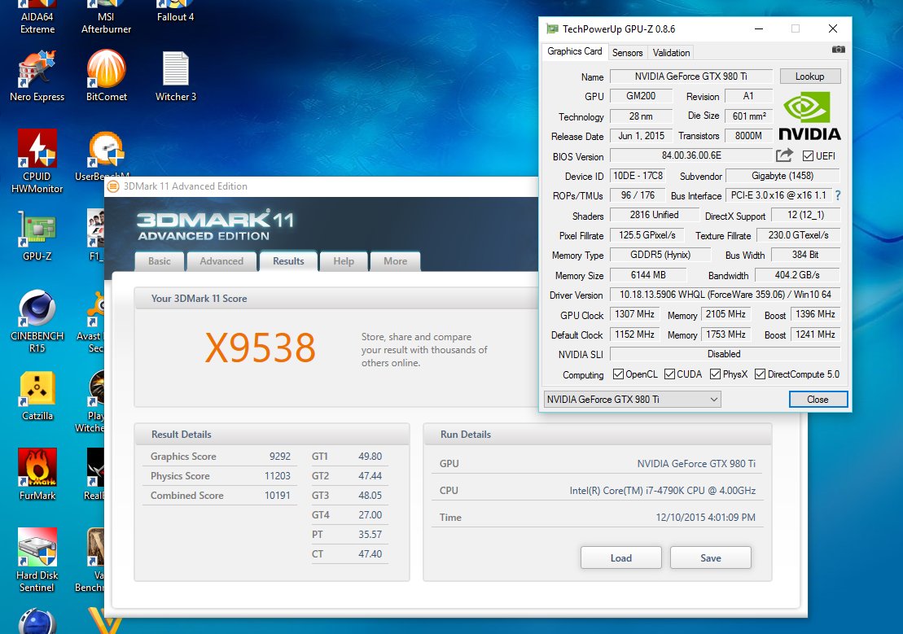Open the Validation tab in GPU-Z

[671, 52]
